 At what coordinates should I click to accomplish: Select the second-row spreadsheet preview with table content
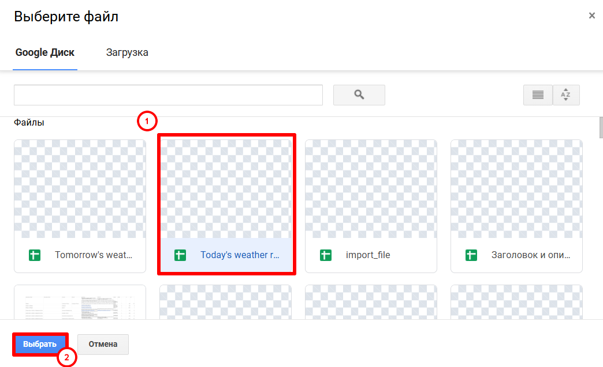[80, 302]
